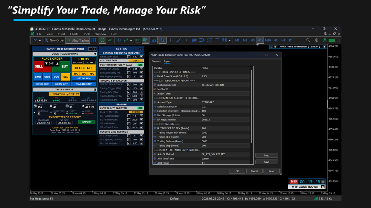371x208 pixels.
Task: Click the bell icon on MTF countdown
Action: pos(323,182)
